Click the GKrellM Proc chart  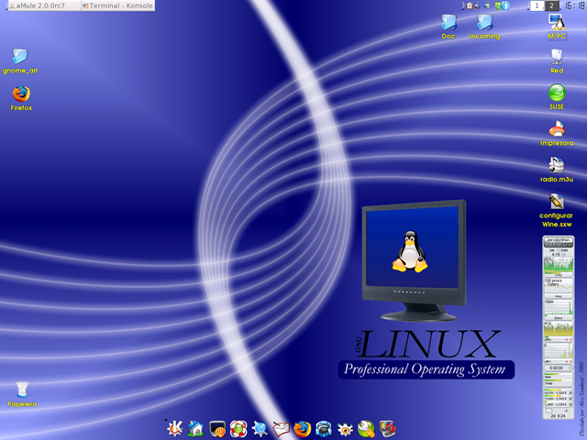click(x=559, y=286)
